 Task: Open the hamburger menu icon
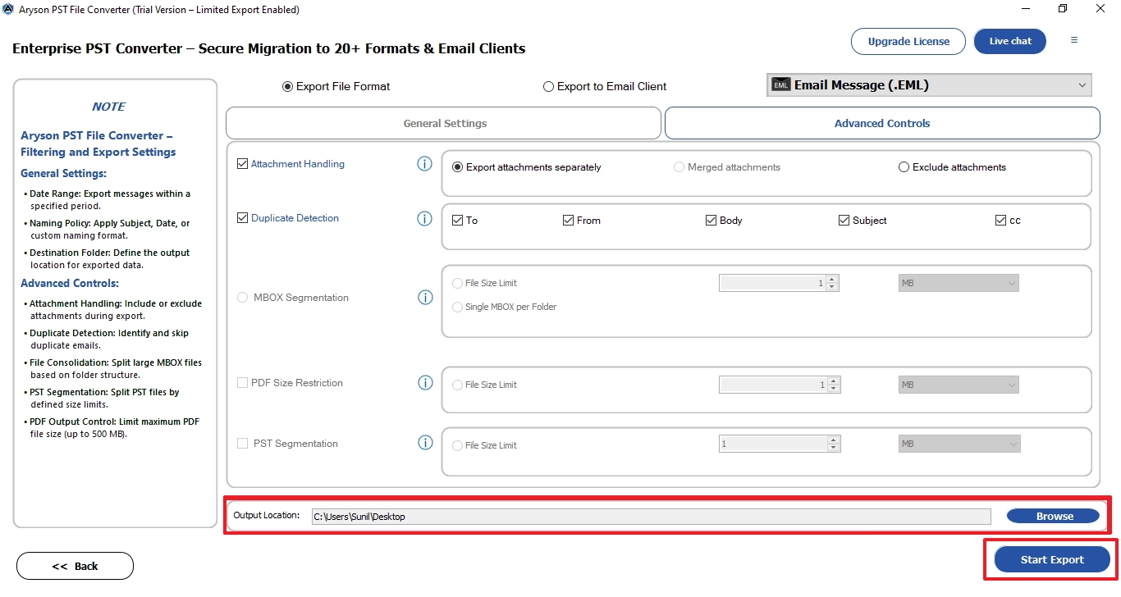(1074, 40)
